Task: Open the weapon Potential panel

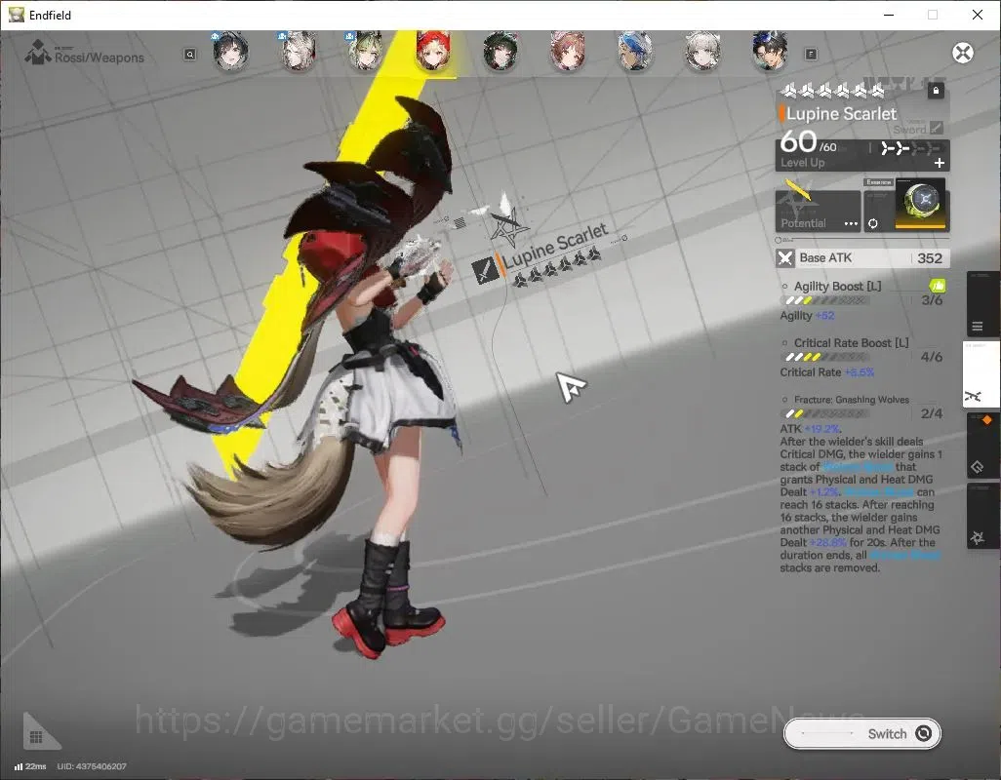Action: (x=818, y=211)
